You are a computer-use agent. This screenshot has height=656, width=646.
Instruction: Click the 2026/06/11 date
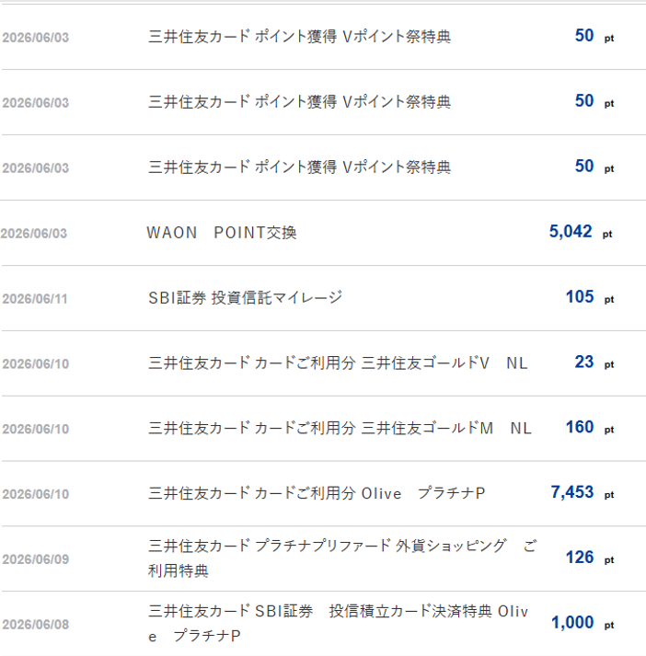click(x=35, y=299)
